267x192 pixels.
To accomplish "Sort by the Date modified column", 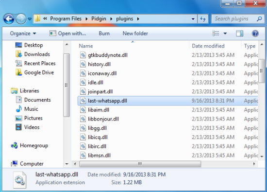I will tap(208, 46).
